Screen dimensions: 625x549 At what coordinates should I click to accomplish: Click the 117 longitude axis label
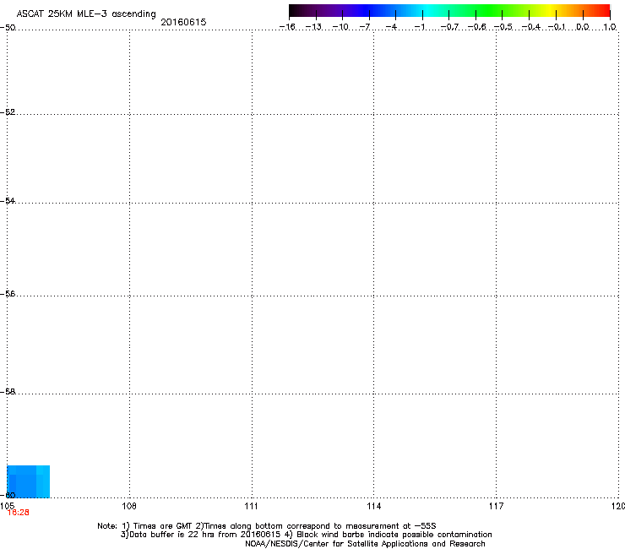coord(497,506)
